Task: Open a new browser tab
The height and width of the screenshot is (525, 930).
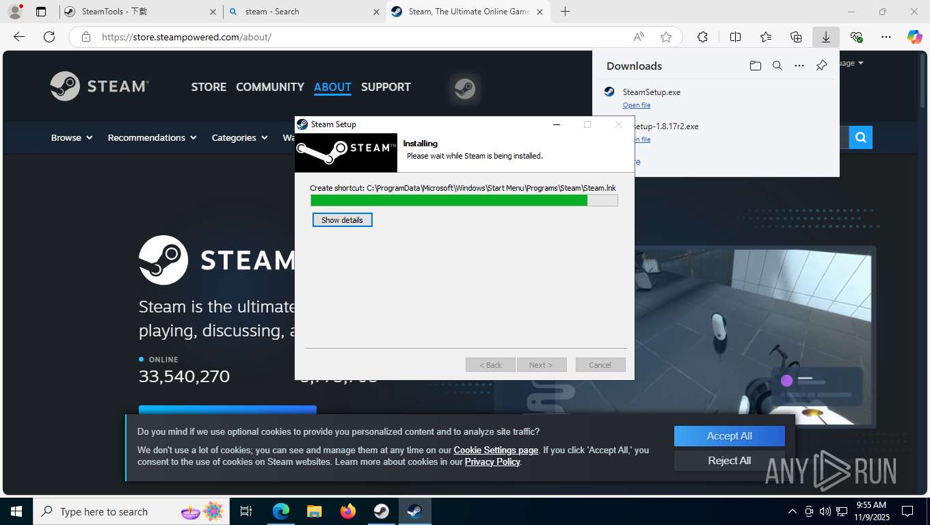Action: pos(565,12)
